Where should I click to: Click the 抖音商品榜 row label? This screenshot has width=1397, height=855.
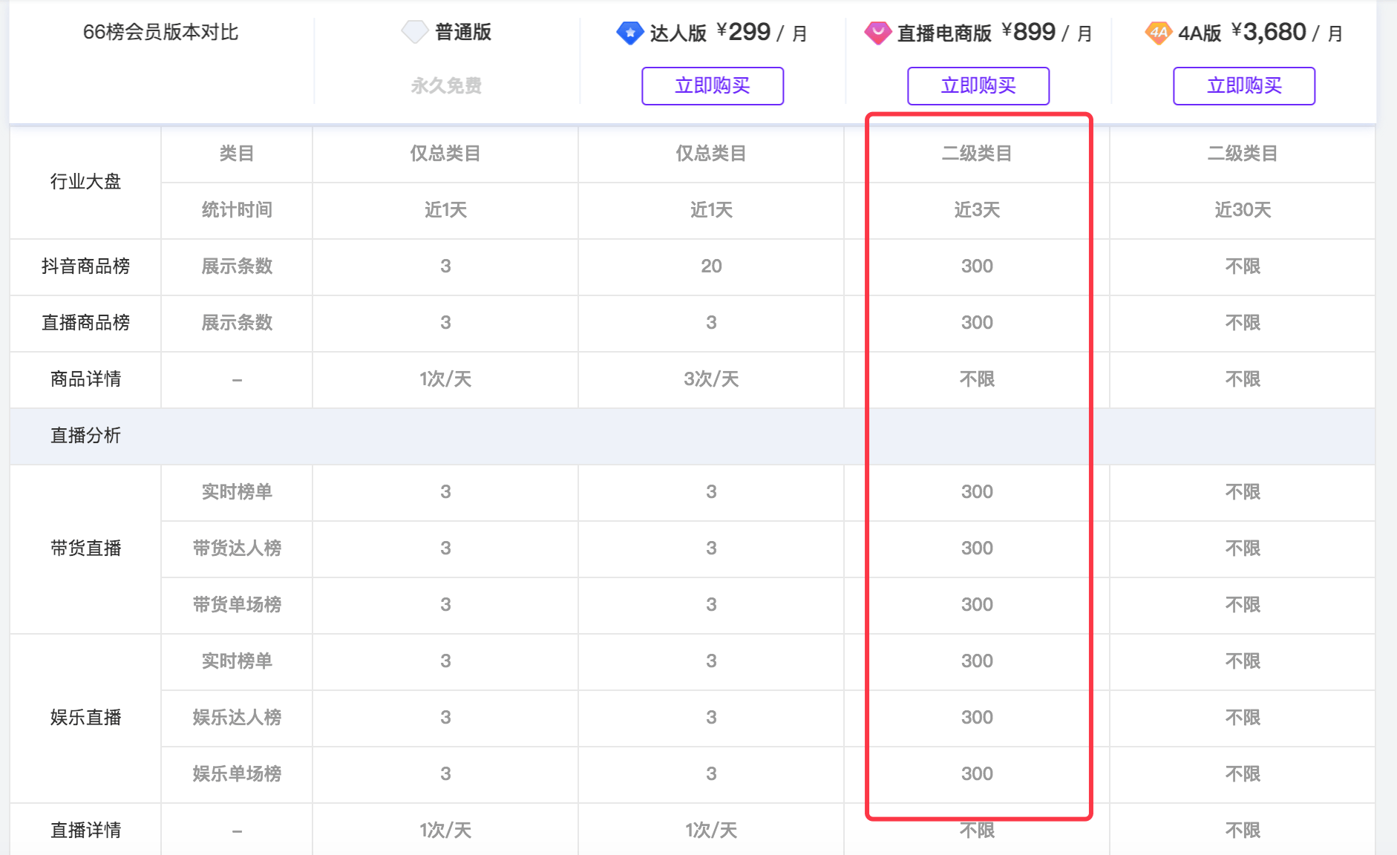(x=85, y=266)
